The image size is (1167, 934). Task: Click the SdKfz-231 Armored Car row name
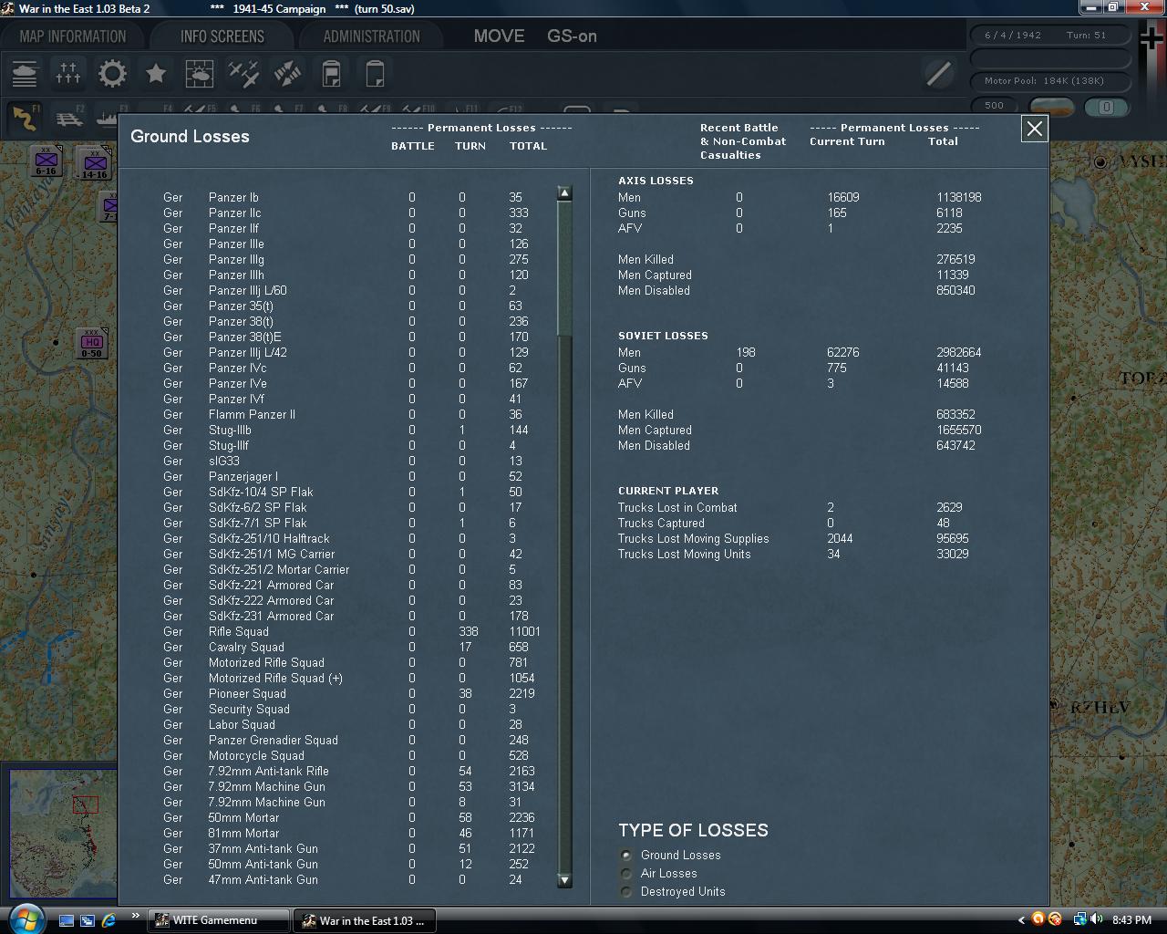coord(272,616)
